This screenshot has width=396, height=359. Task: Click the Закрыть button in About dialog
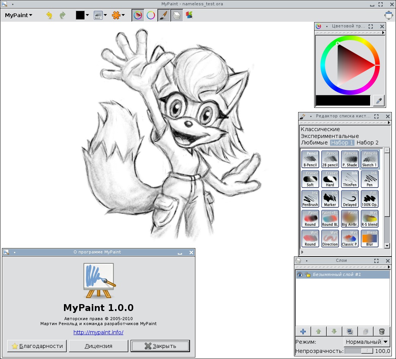pyautogui.click(x=160, y=346)
